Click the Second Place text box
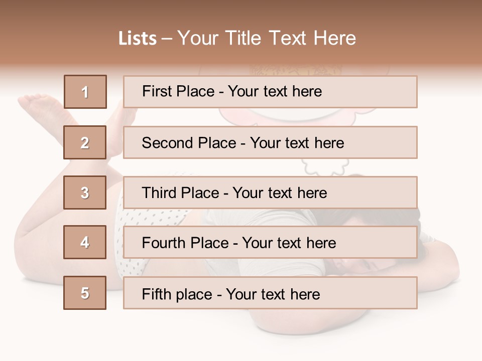 [270, 142]
